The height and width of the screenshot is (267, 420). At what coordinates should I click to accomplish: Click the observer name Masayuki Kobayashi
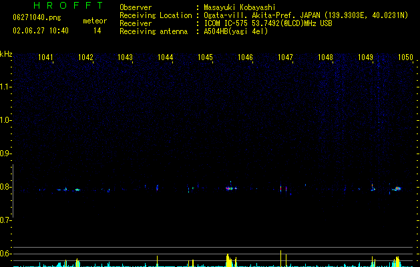(x=240, y=7)
